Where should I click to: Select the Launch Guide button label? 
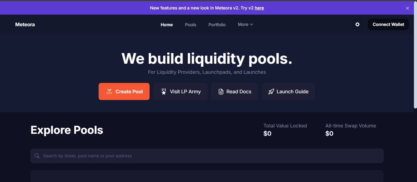click(x=292, y=91)
